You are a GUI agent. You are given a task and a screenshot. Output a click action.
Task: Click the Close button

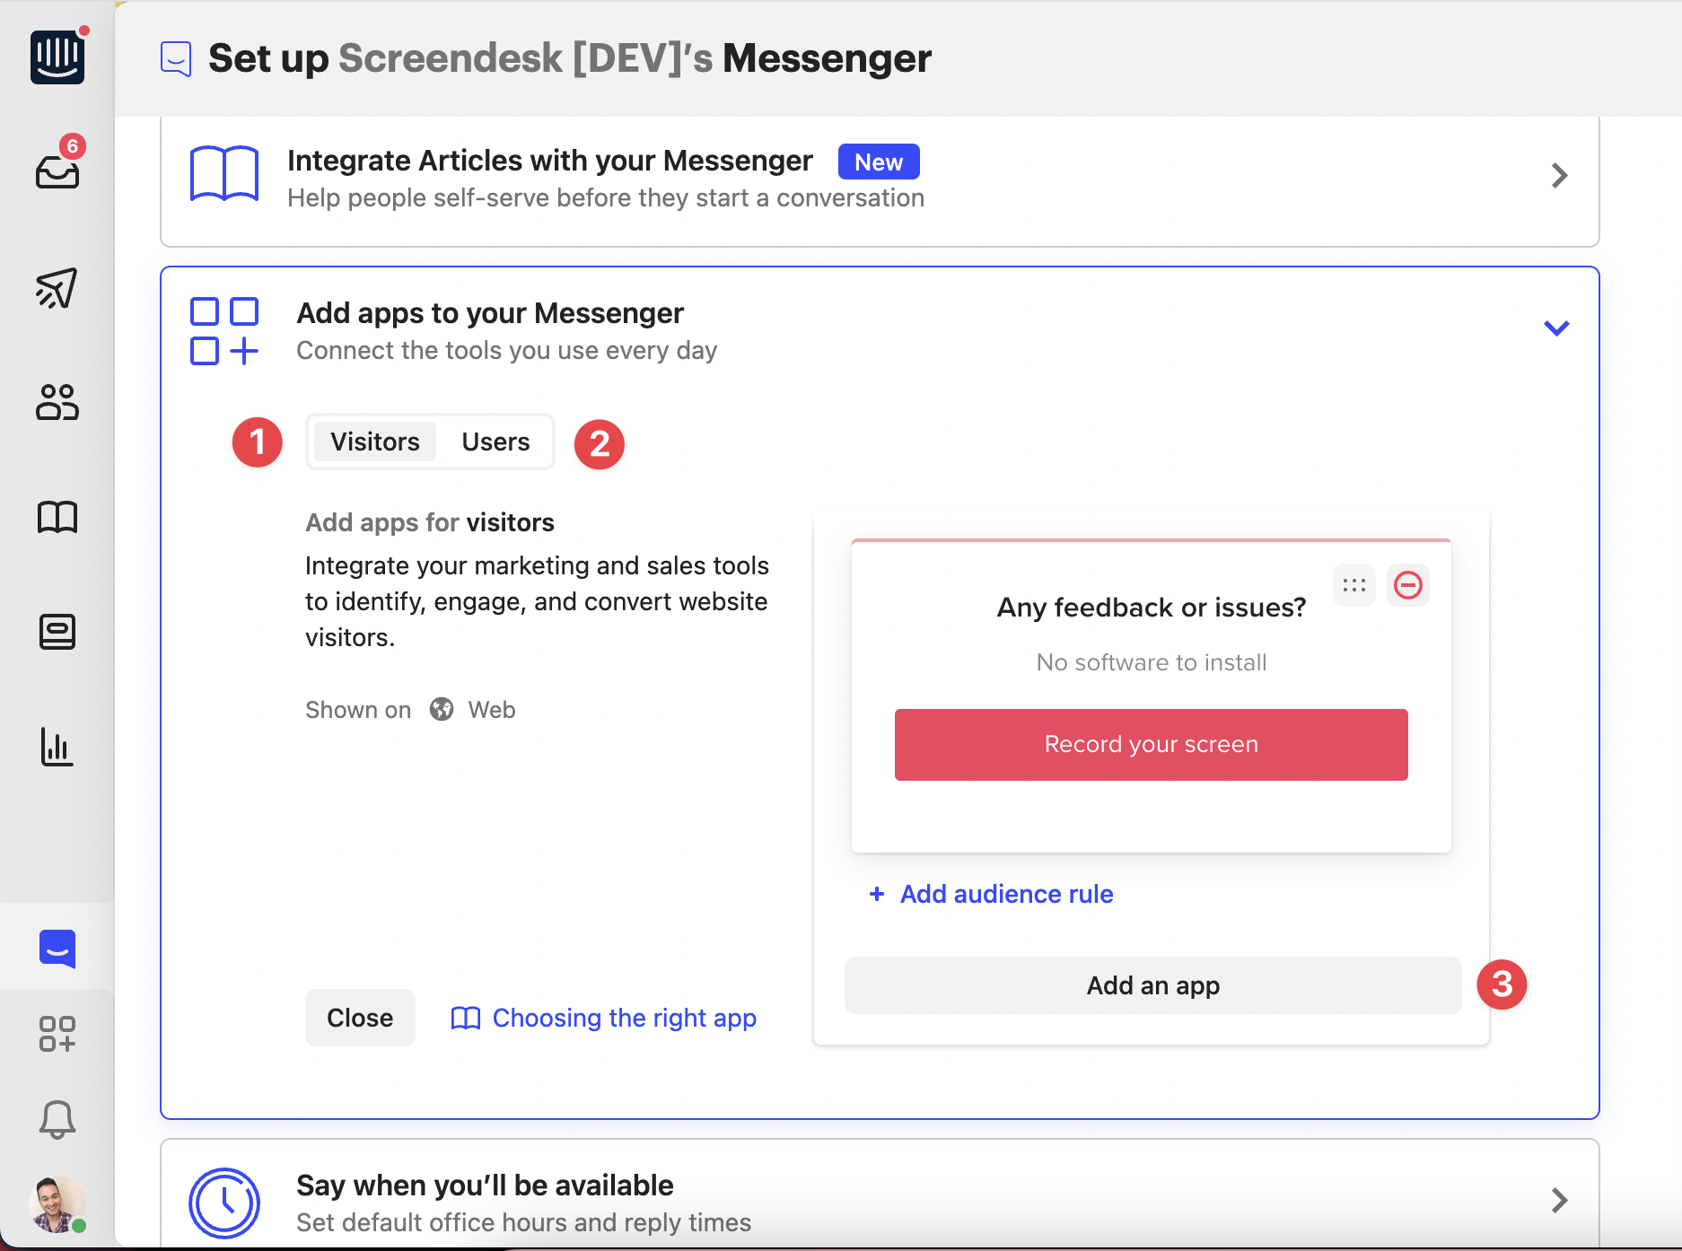(360, 1018)
